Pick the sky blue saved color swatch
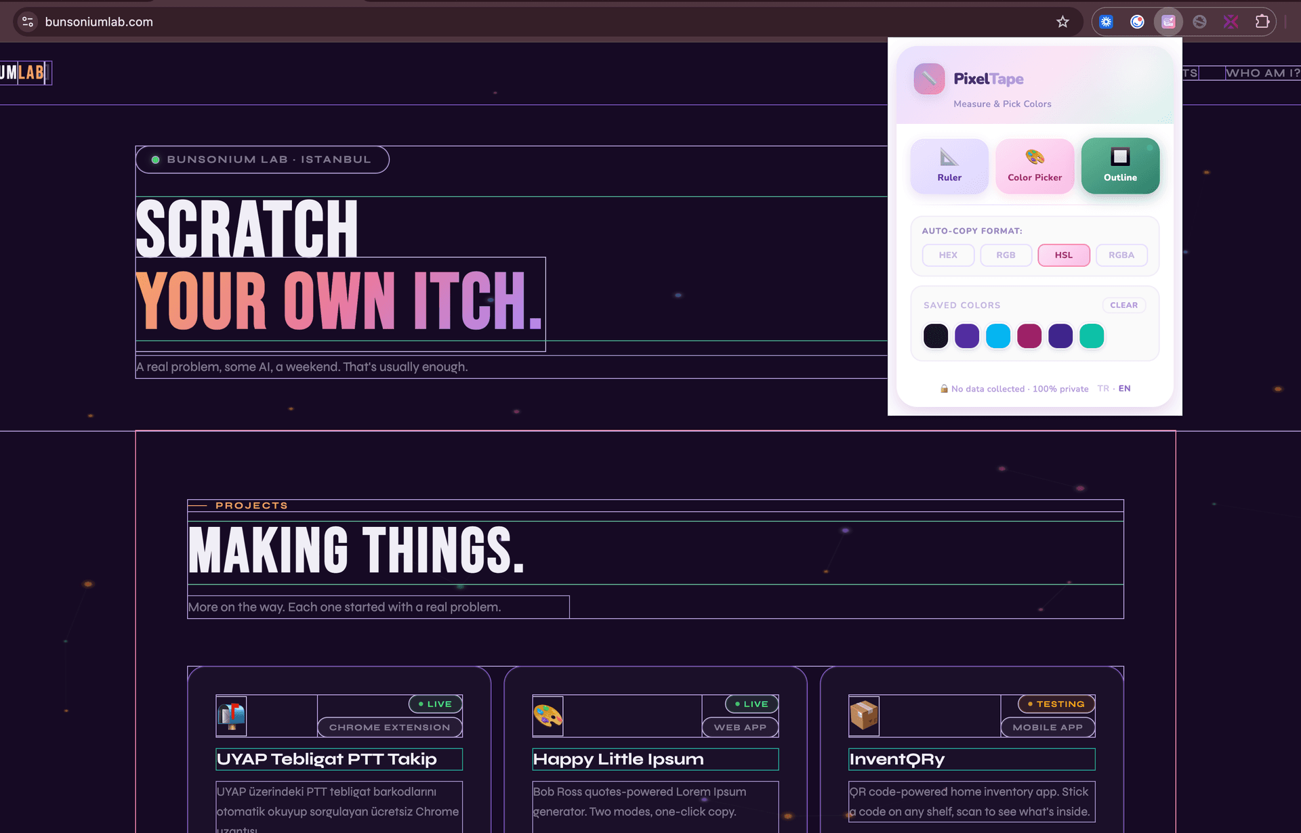This screenshot has height=833, width=1301. 998,336
